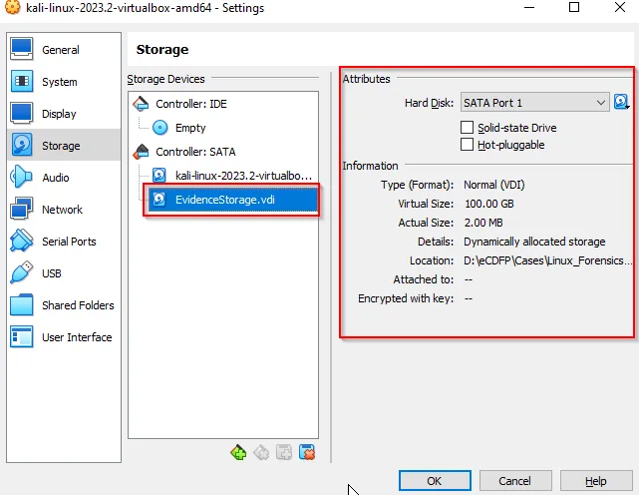Open the USB settings page
639x495 pixels.
(x=52, y=273)
